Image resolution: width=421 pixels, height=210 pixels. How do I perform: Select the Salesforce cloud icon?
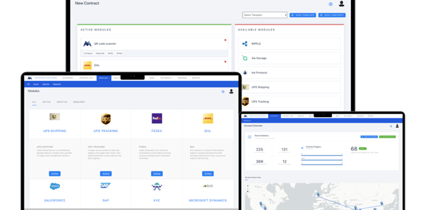click(x=55, y=186)
